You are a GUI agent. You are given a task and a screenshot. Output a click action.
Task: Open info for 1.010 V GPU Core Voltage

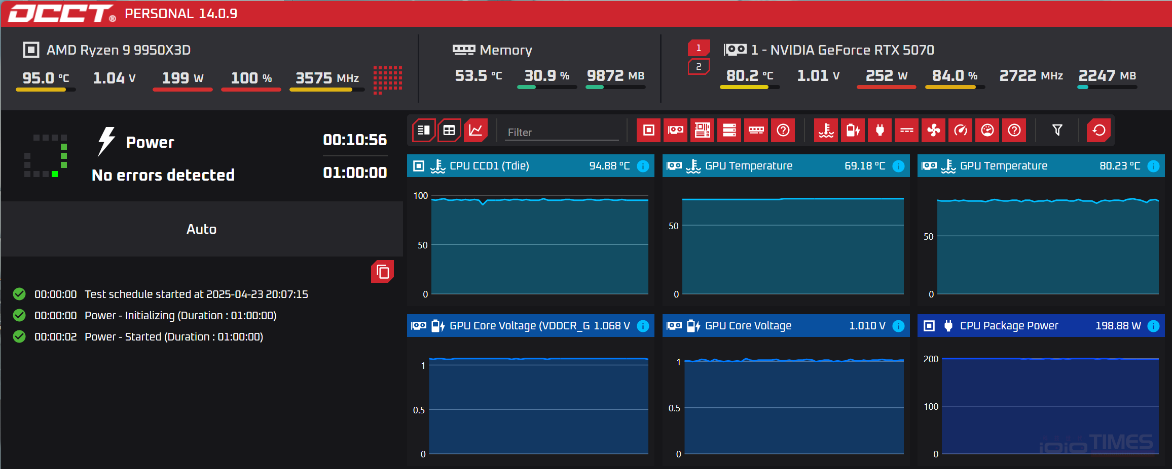pos(898,326)
